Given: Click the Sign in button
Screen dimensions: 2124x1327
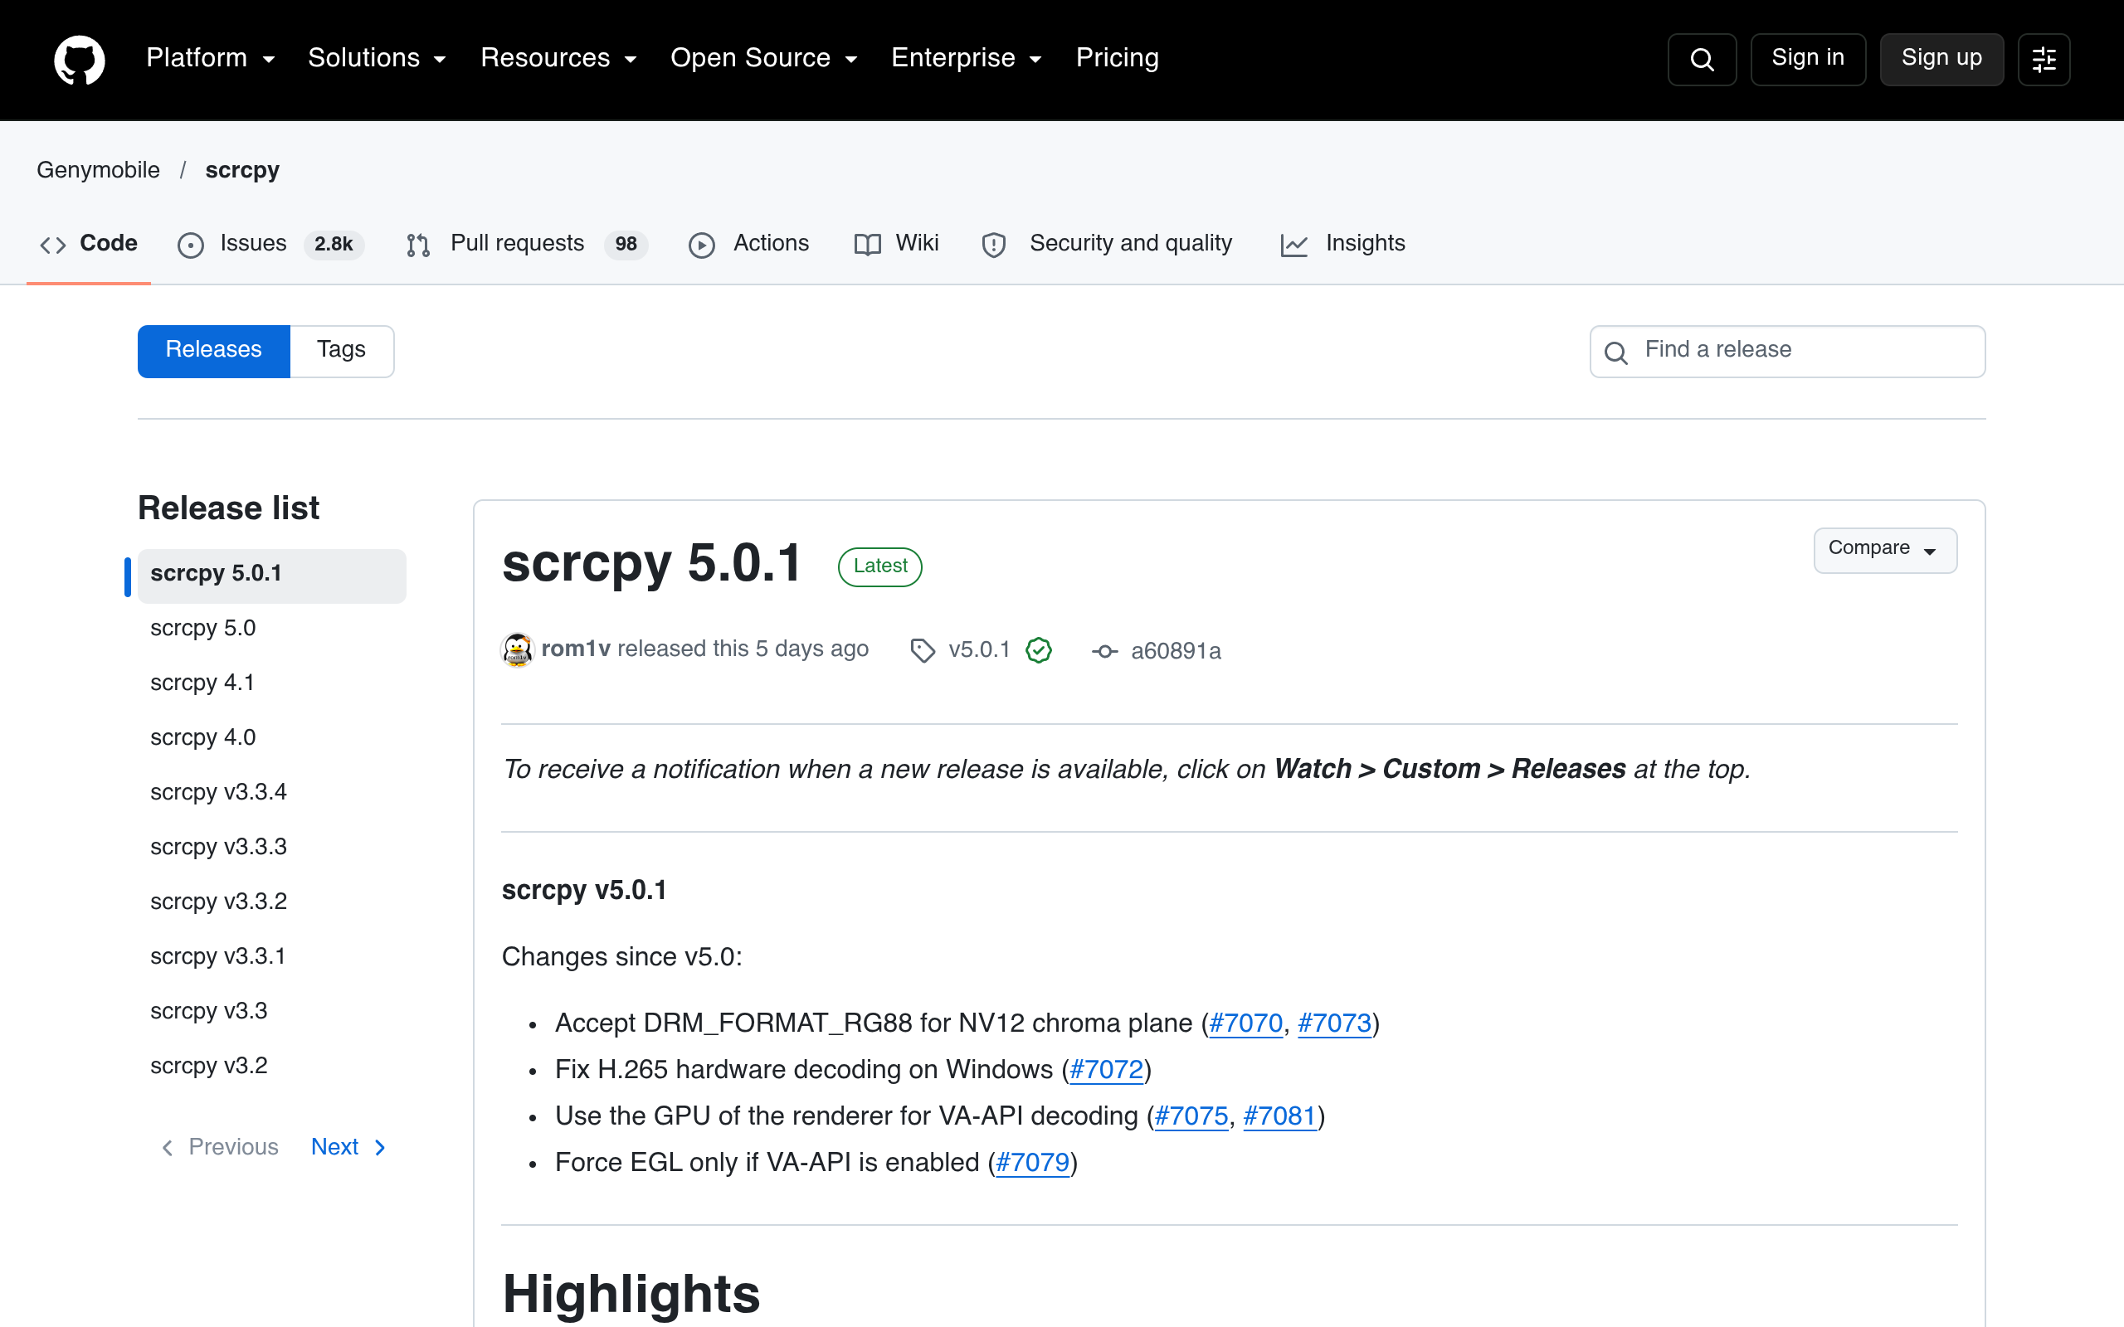Looking at the screenshot, I should [x=1808, y=59].
